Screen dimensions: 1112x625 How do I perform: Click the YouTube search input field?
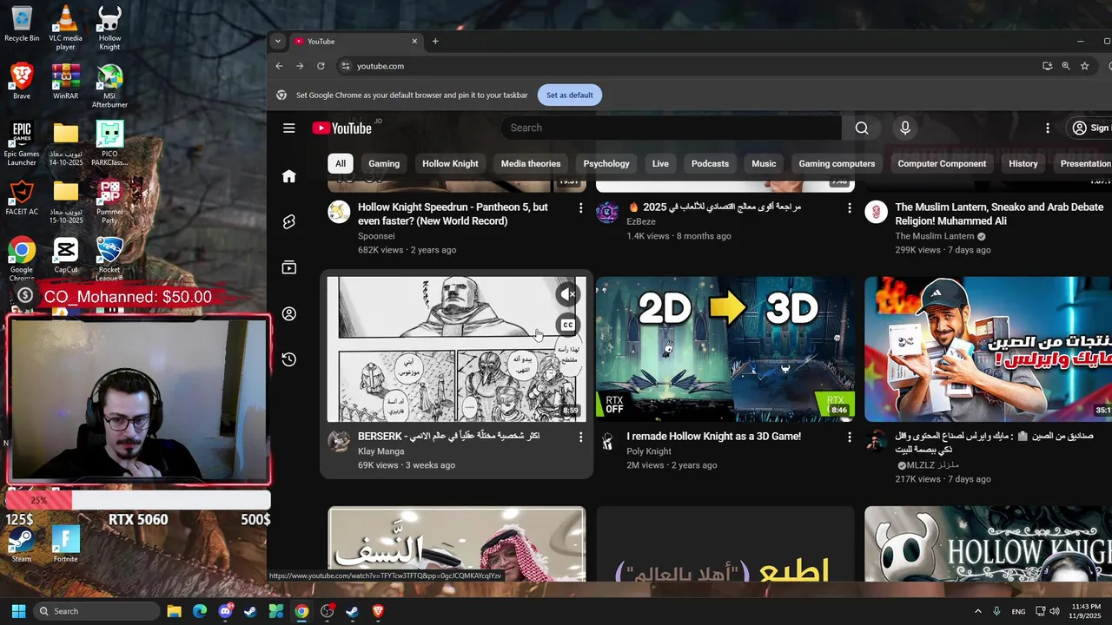pyautogui.click(x=671, y=128)
